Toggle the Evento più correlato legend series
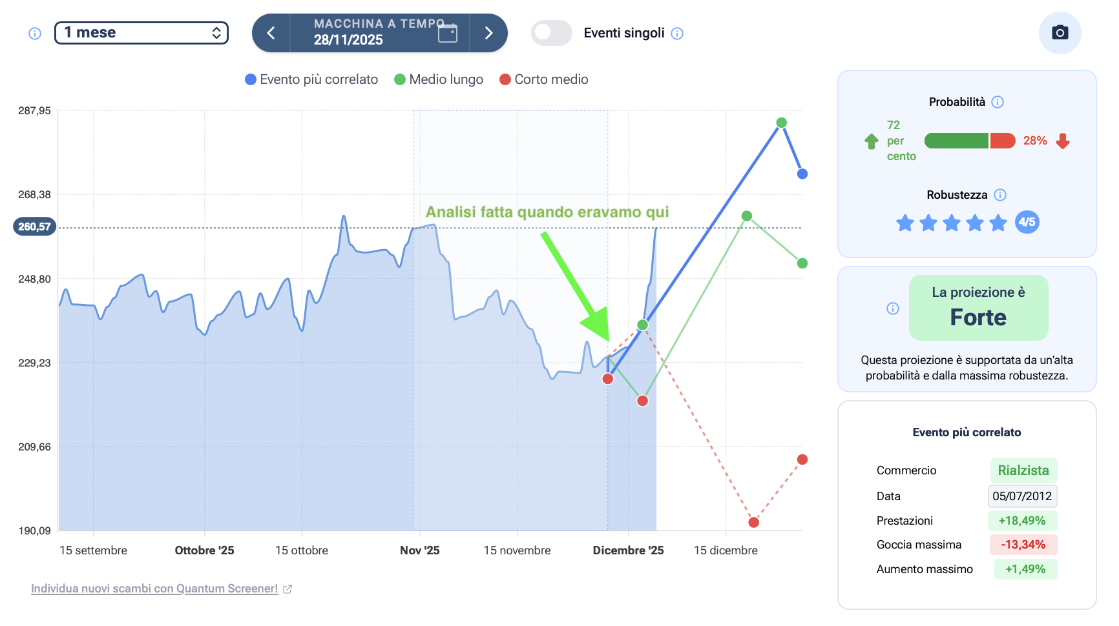 (x=311, y=79)
